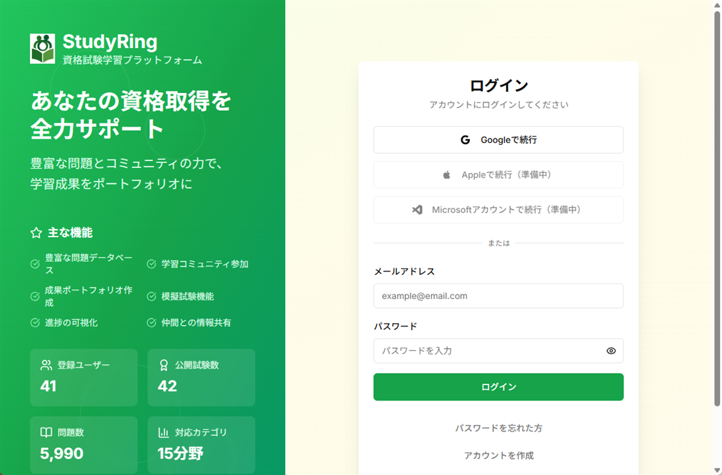
Task: Click the users icon in 登録ユーザー card
Action: (x=46, y=365)
